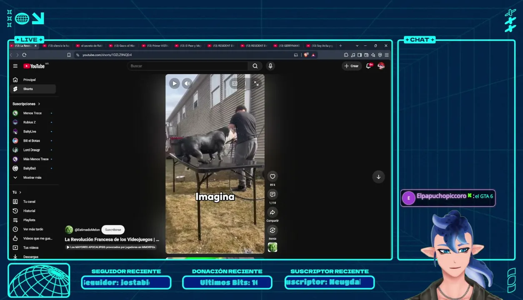The height and width of the screenshot is (300, 523).
Task: Open Tus videos in sidebar
Action: [x=33, y=247]
